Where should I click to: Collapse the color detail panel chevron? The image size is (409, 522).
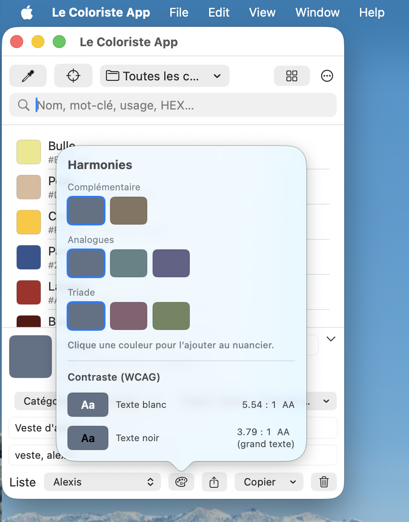pyautogui.click(x=331, y=339)
